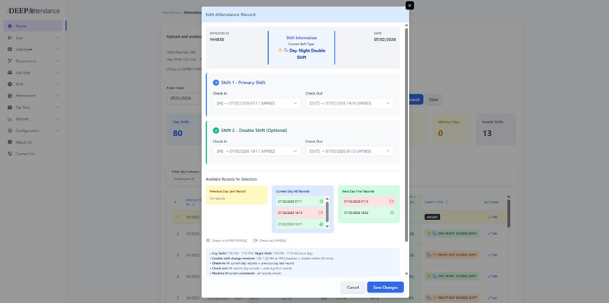Expand the Attendance sidebar menu

pos(33,96)
